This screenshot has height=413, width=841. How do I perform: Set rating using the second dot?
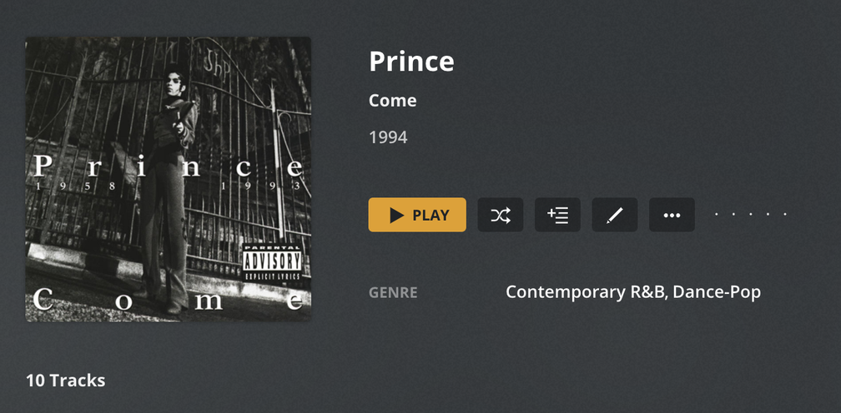click(x=734, y=215)
